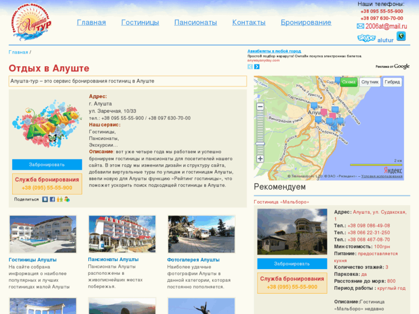Click the Мальборо phone +38 098 086-49-08

(x=368, y=226)
